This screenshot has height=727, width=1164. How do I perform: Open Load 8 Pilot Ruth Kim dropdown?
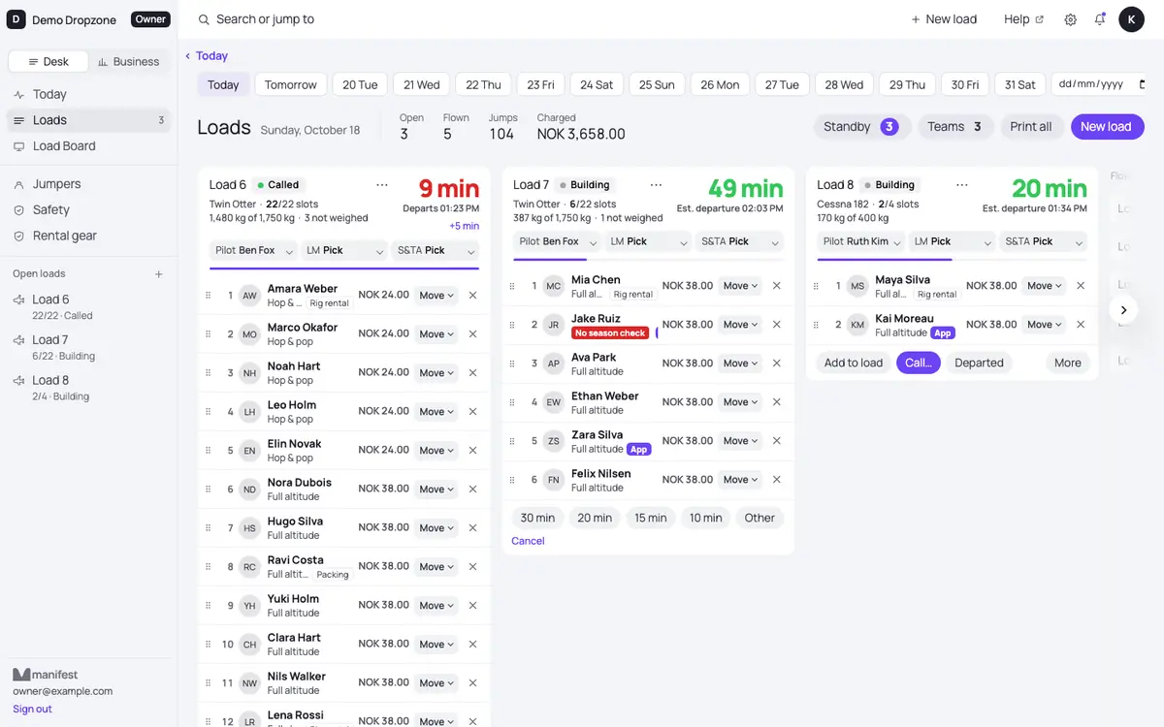point(861,241)
